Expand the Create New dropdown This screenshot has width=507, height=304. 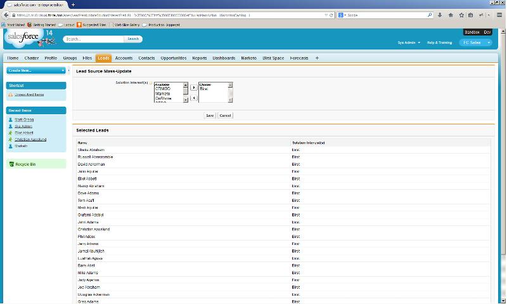[35, 70]
